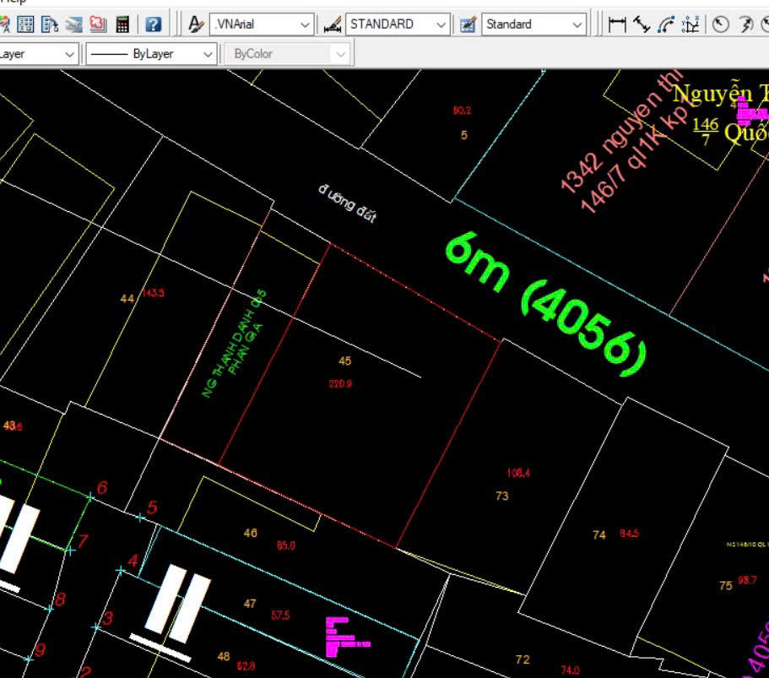Select the Linear dimension tool

tap(618, 24)
